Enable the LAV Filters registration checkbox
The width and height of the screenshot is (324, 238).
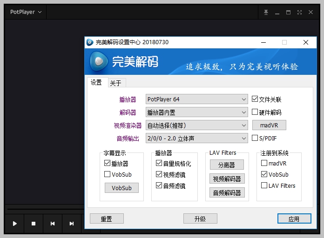[x=264, y=185]
